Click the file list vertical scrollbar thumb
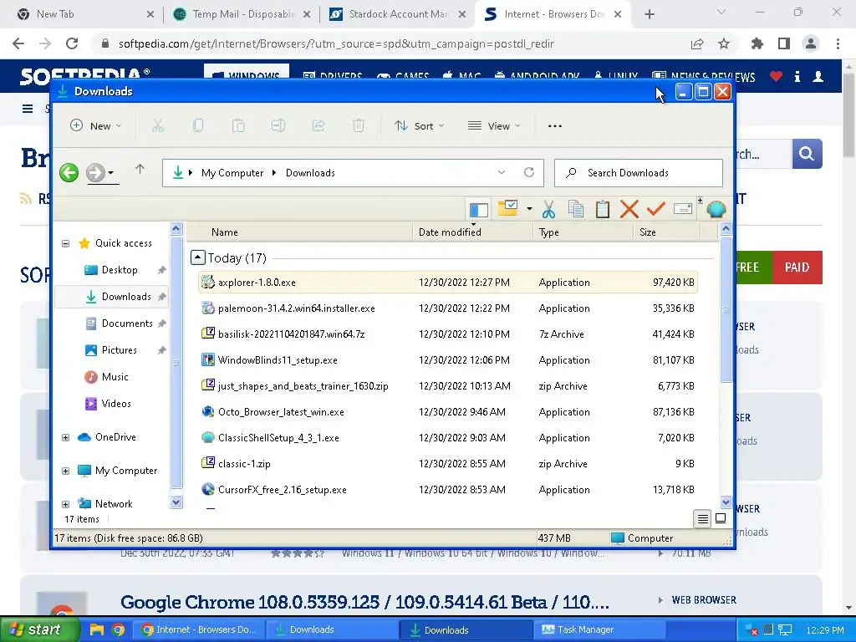Image resolution: width=856 pixels, height=642 pixels. pos(726,310)
